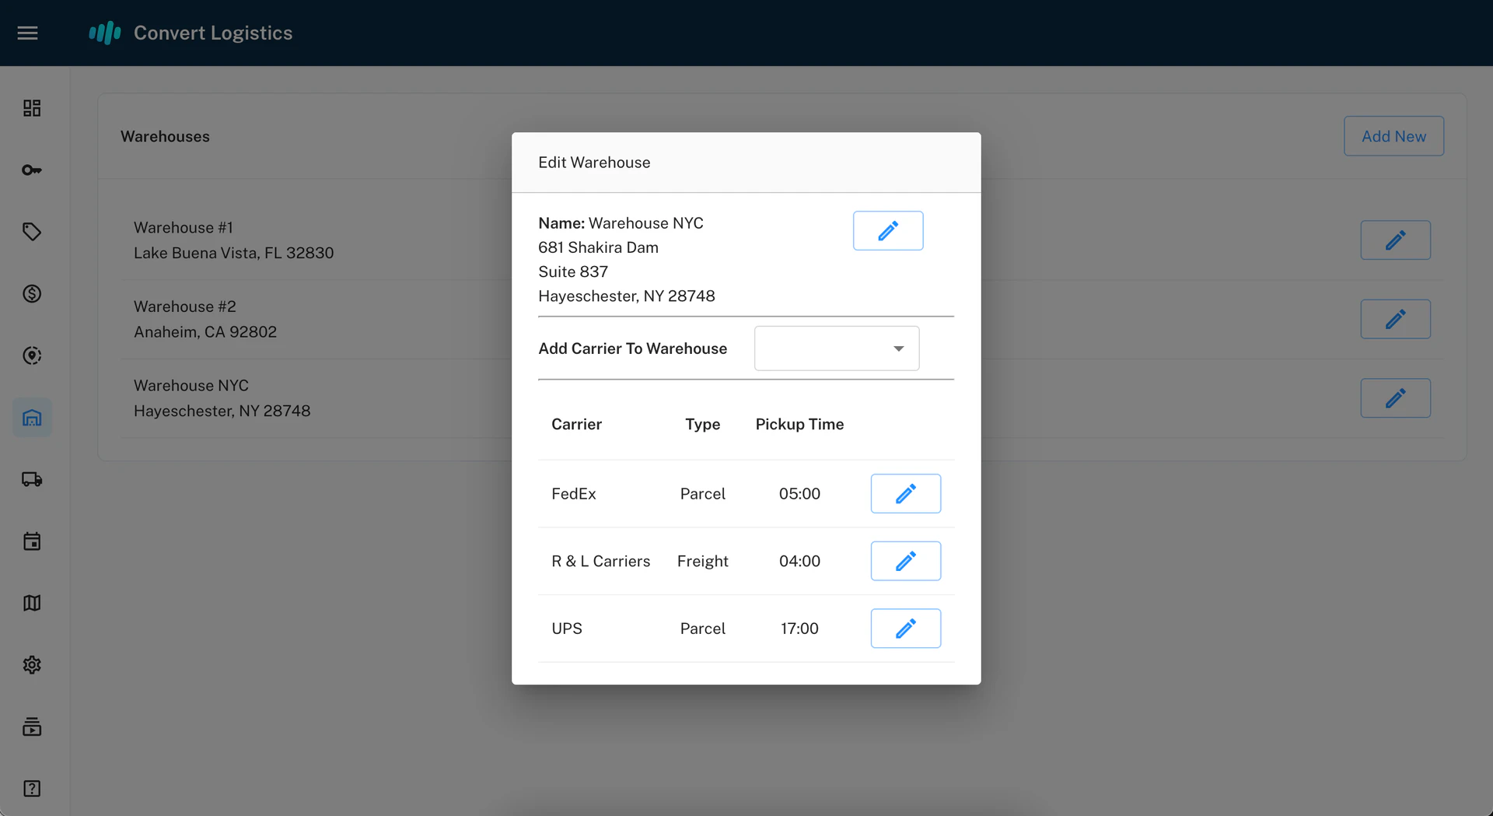Image resolution: width=1493 pixels, height=816 pixels.
Task: Open the map view icon
Action: coord(32,604)
